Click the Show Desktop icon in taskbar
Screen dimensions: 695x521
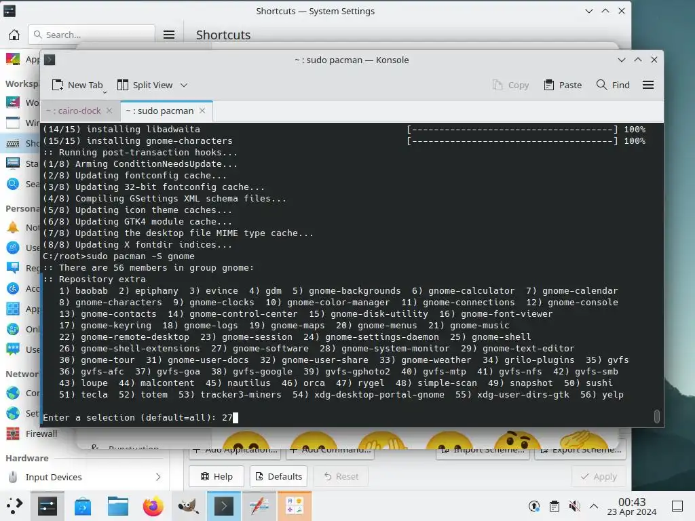tap(677, 506)
